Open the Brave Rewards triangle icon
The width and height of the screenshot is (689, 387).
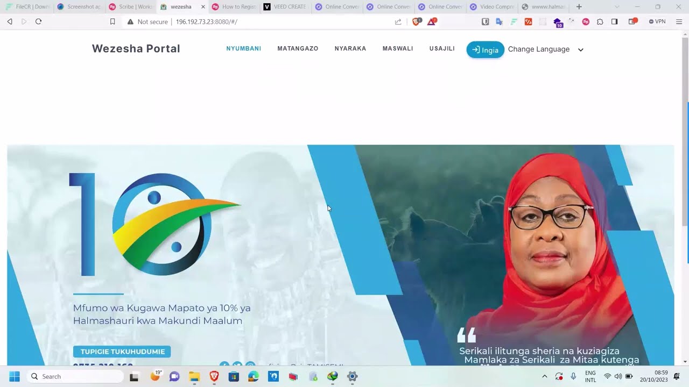(x=432, y=21)
